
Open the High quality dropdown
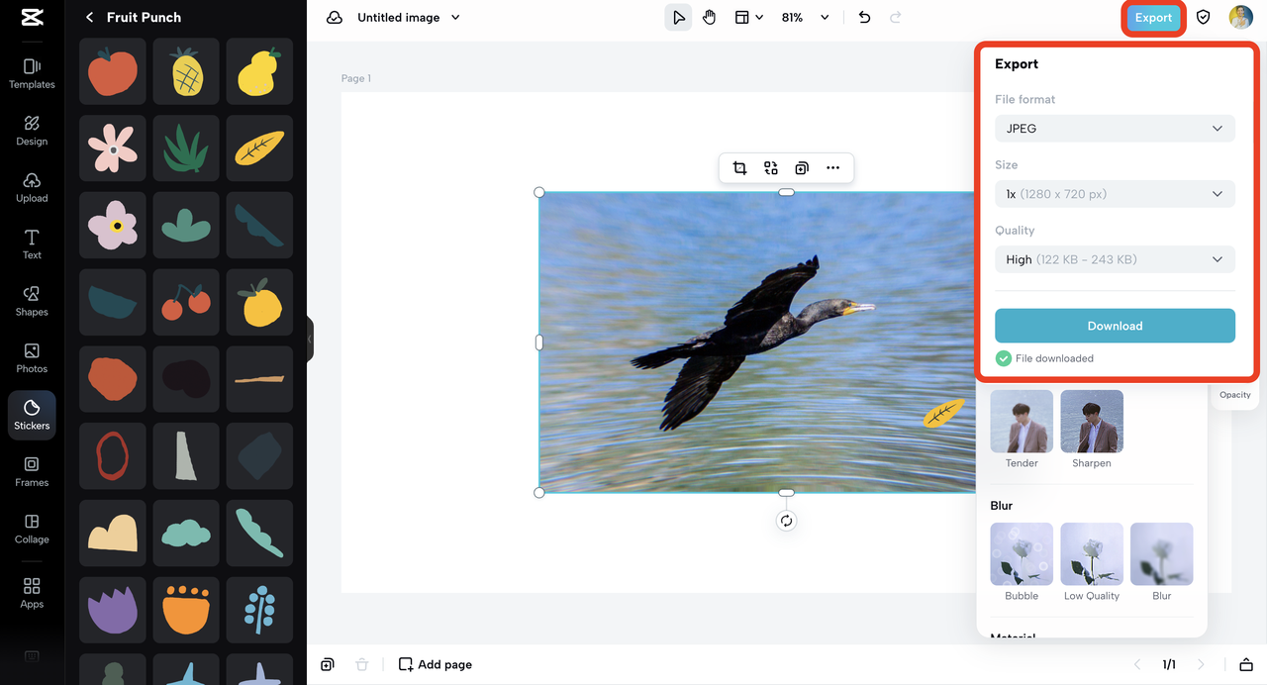coord(1115,259)
